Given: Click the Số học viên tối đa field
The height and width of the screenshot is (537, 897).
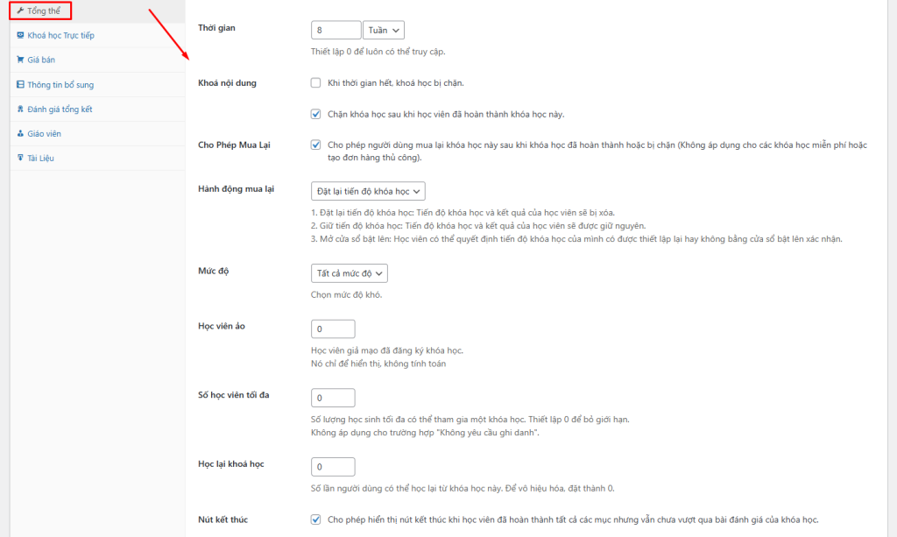Looking at the screenshot, I should [x=333, y=398].
